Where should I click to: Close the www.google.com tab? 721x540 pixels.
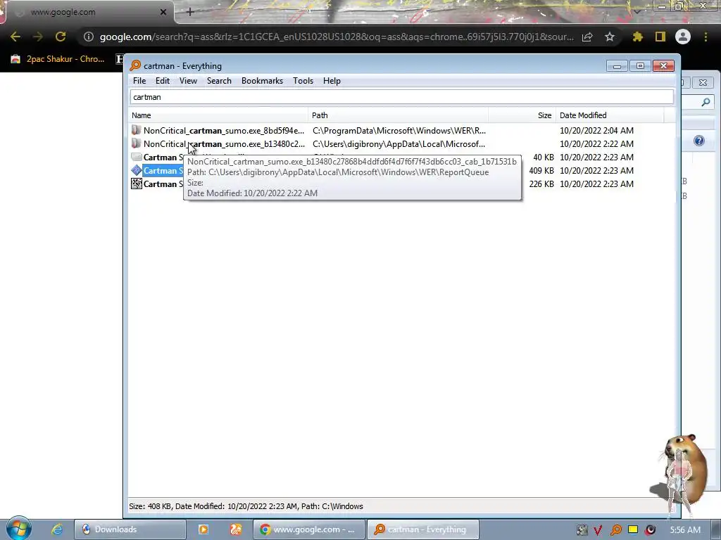point(163,13)
